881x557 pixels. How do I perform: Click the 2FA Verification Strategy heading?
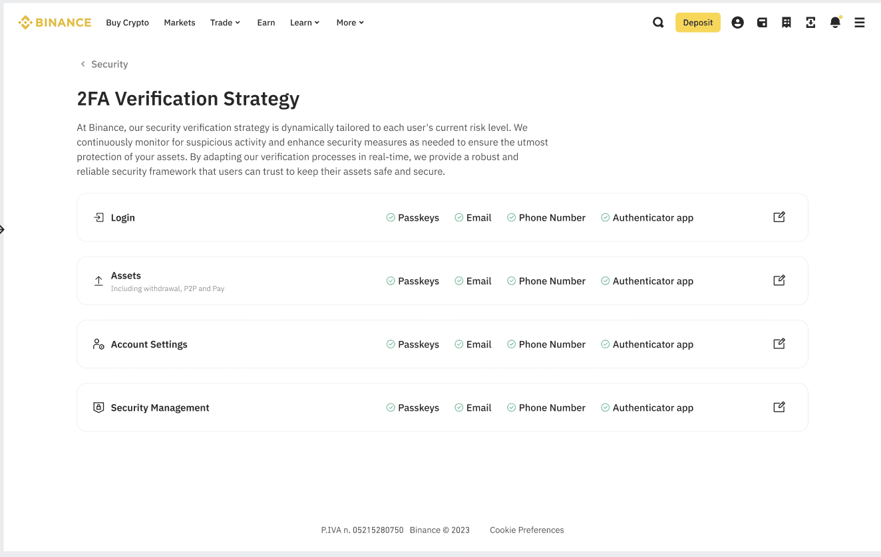188,98
